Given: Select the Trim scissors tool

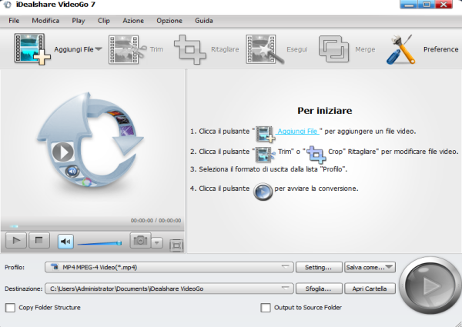Looking at the screenshot, I should [127, 49].
